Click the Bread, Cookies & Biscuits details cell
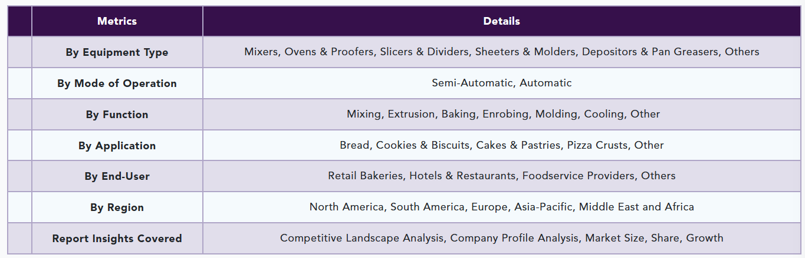805x258 pixels. coord(501,146)
